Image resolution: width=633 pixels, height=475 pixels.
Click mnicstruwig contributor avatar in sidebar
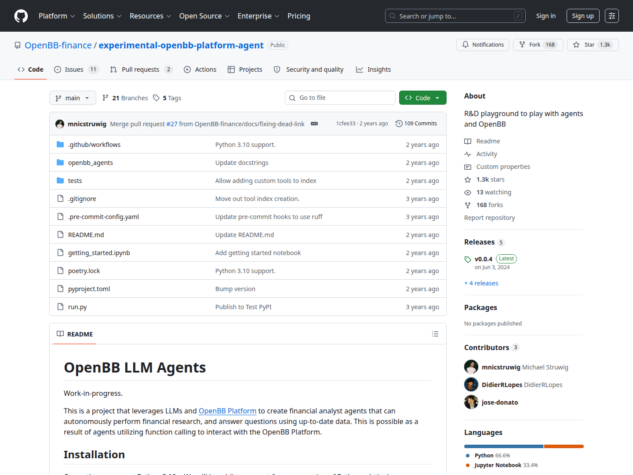(x=471, y=367)
